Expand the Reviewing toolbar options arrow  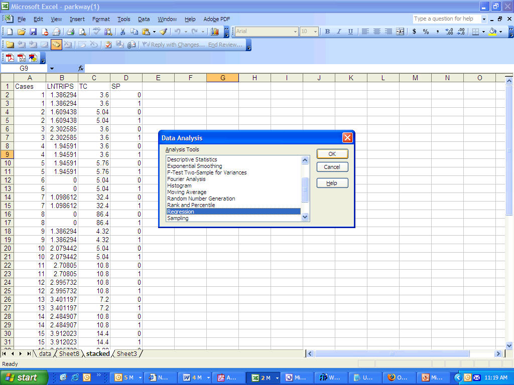(249, 45)
